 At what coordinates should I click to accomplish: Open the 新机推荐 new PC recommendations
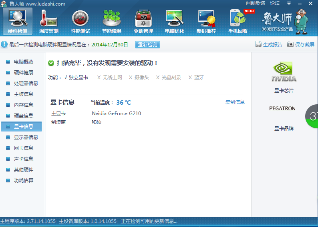[x=206, y=22]
